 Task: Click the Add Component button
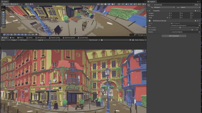pyautogui.click(x=174, y=36)
